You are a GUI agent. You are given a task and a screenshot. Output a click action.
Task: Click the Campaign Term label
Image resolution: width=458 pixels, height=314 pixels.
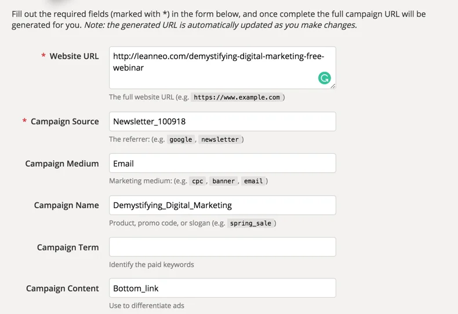68,247
